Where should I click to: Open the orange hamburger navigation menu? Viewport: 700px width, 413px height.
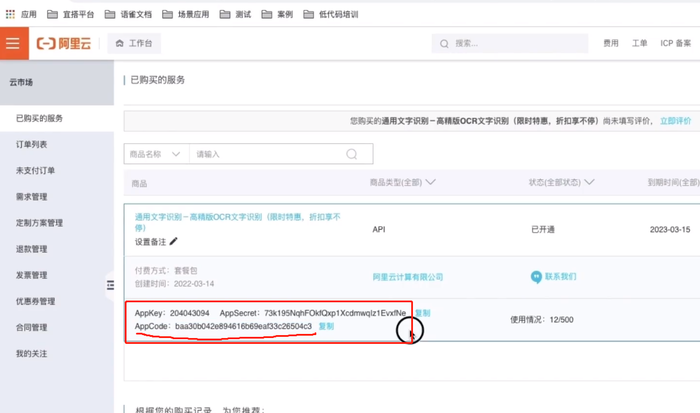[x=14, y=43]
